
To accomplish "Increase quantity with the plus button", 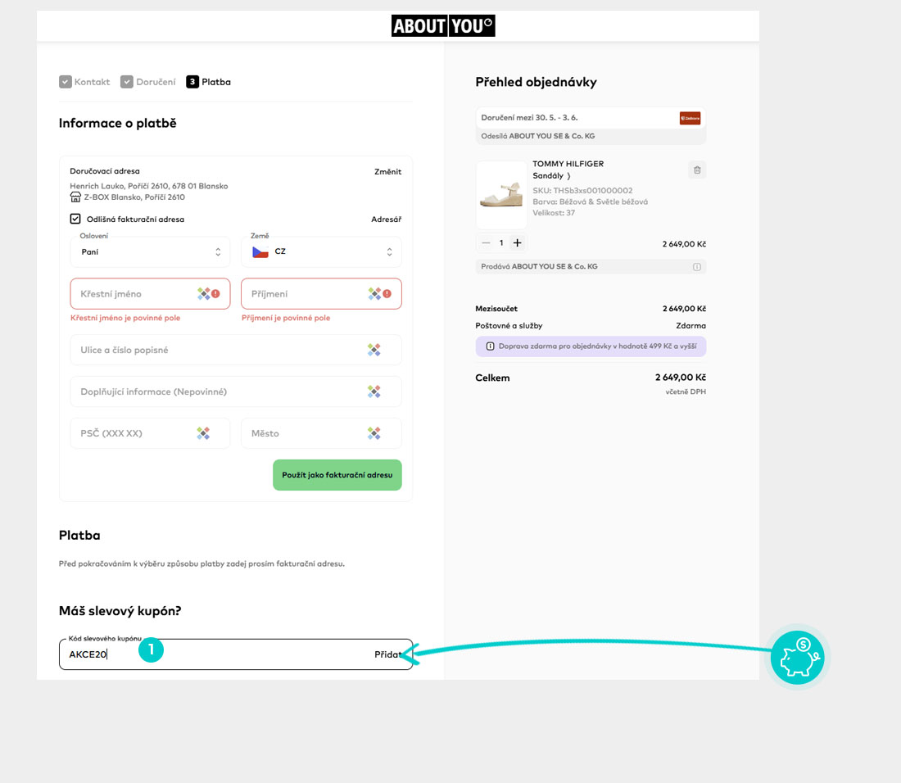I will (x=517, y=243).
